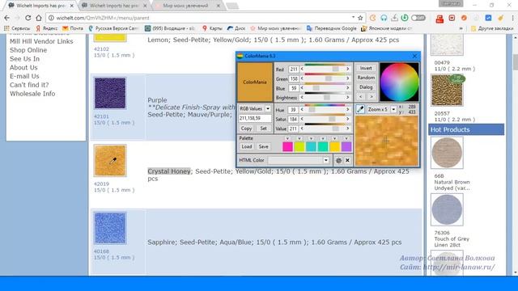Open the About Us menu link

tap(23, 68)
